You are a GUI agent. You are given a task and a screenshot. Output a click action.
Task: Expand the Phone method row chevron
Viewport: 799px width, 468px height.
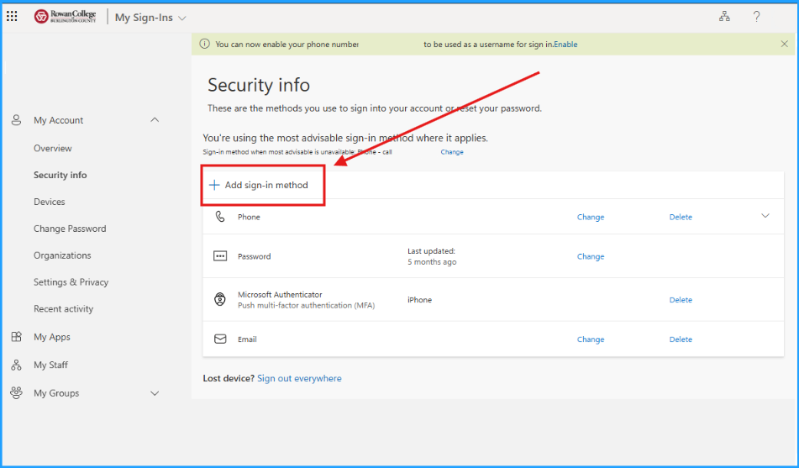coord(765,216)
